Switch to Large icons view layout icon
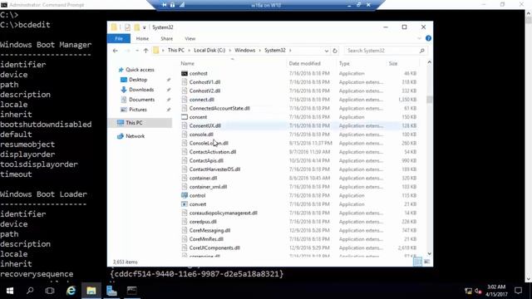 click(x=426, y=262)
